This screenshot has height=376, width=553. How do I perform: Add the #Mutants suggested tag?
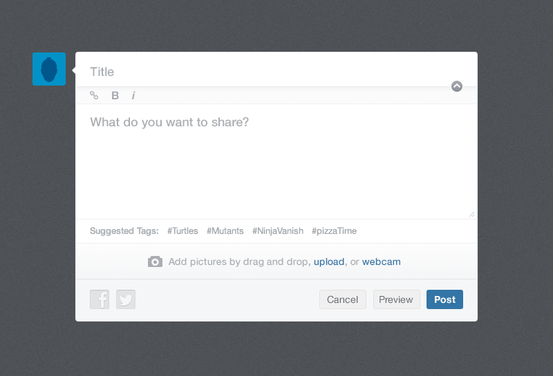(225, 231)
